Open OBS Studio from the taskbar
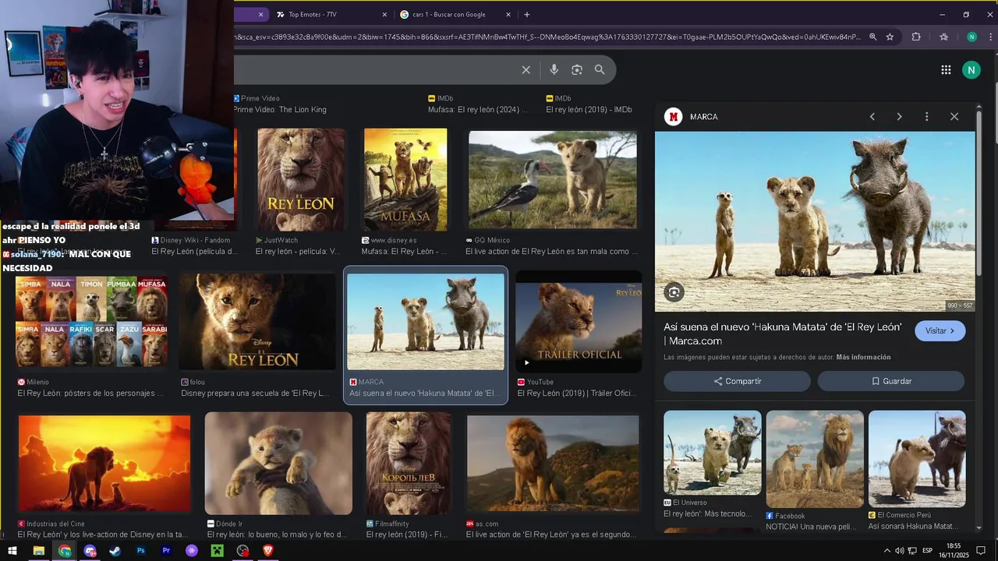Screen dimensions: 998x561 [243, 551]
